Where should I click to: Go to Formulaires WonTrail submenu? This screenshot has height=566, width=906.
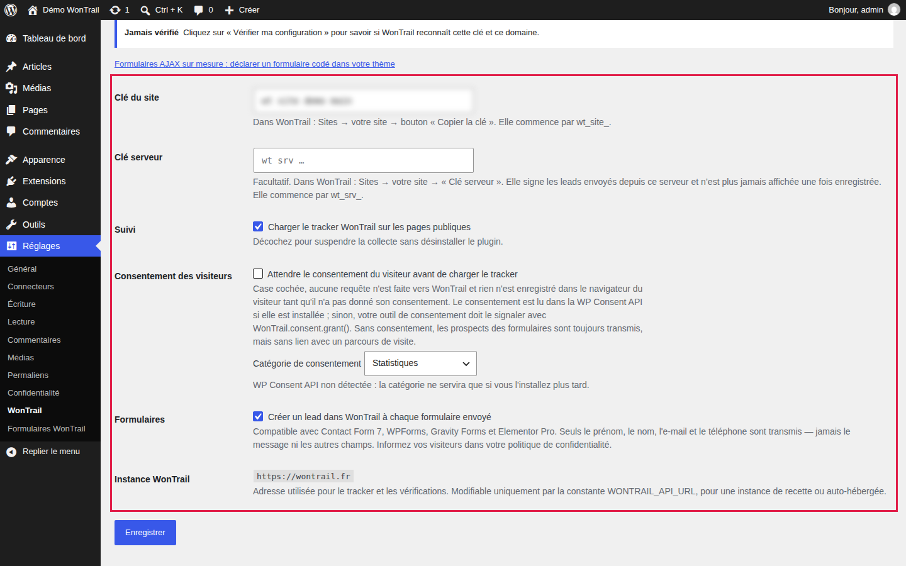pos(47,429)
